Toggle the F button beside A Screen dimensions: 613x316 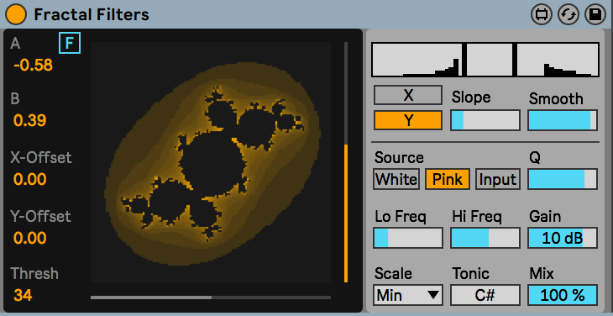point(70,43)
